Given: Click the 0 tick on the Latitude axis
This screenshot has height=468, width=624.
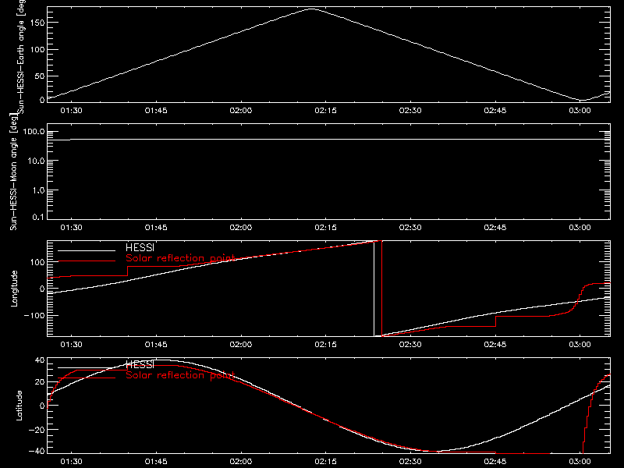Looking at the screenshot, I should 42,406.
